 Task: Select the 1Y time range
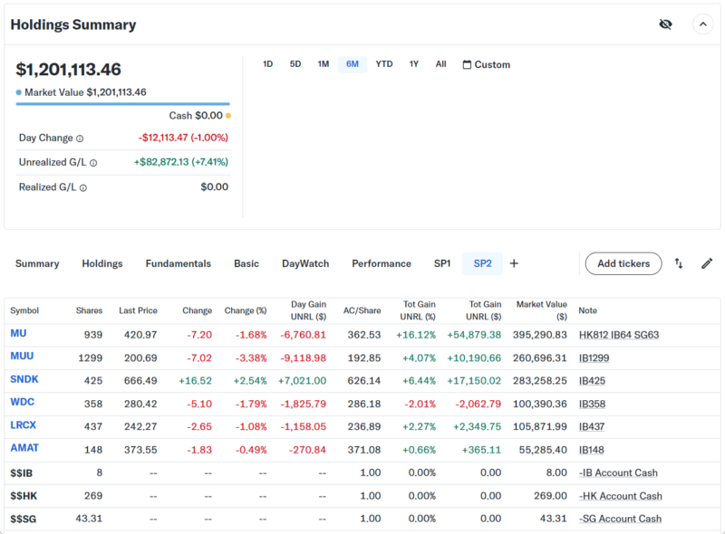point(414,64)
